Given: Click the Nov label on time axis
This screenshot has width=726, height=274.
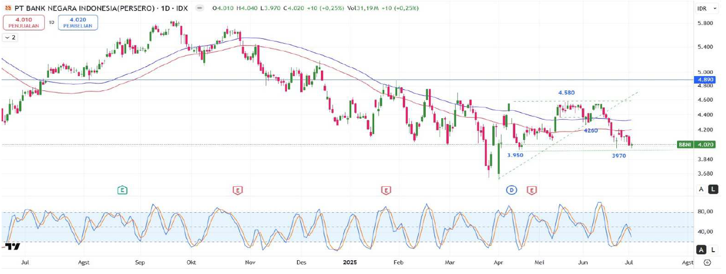Looking at the screenshot, I should tap(250, 262).
